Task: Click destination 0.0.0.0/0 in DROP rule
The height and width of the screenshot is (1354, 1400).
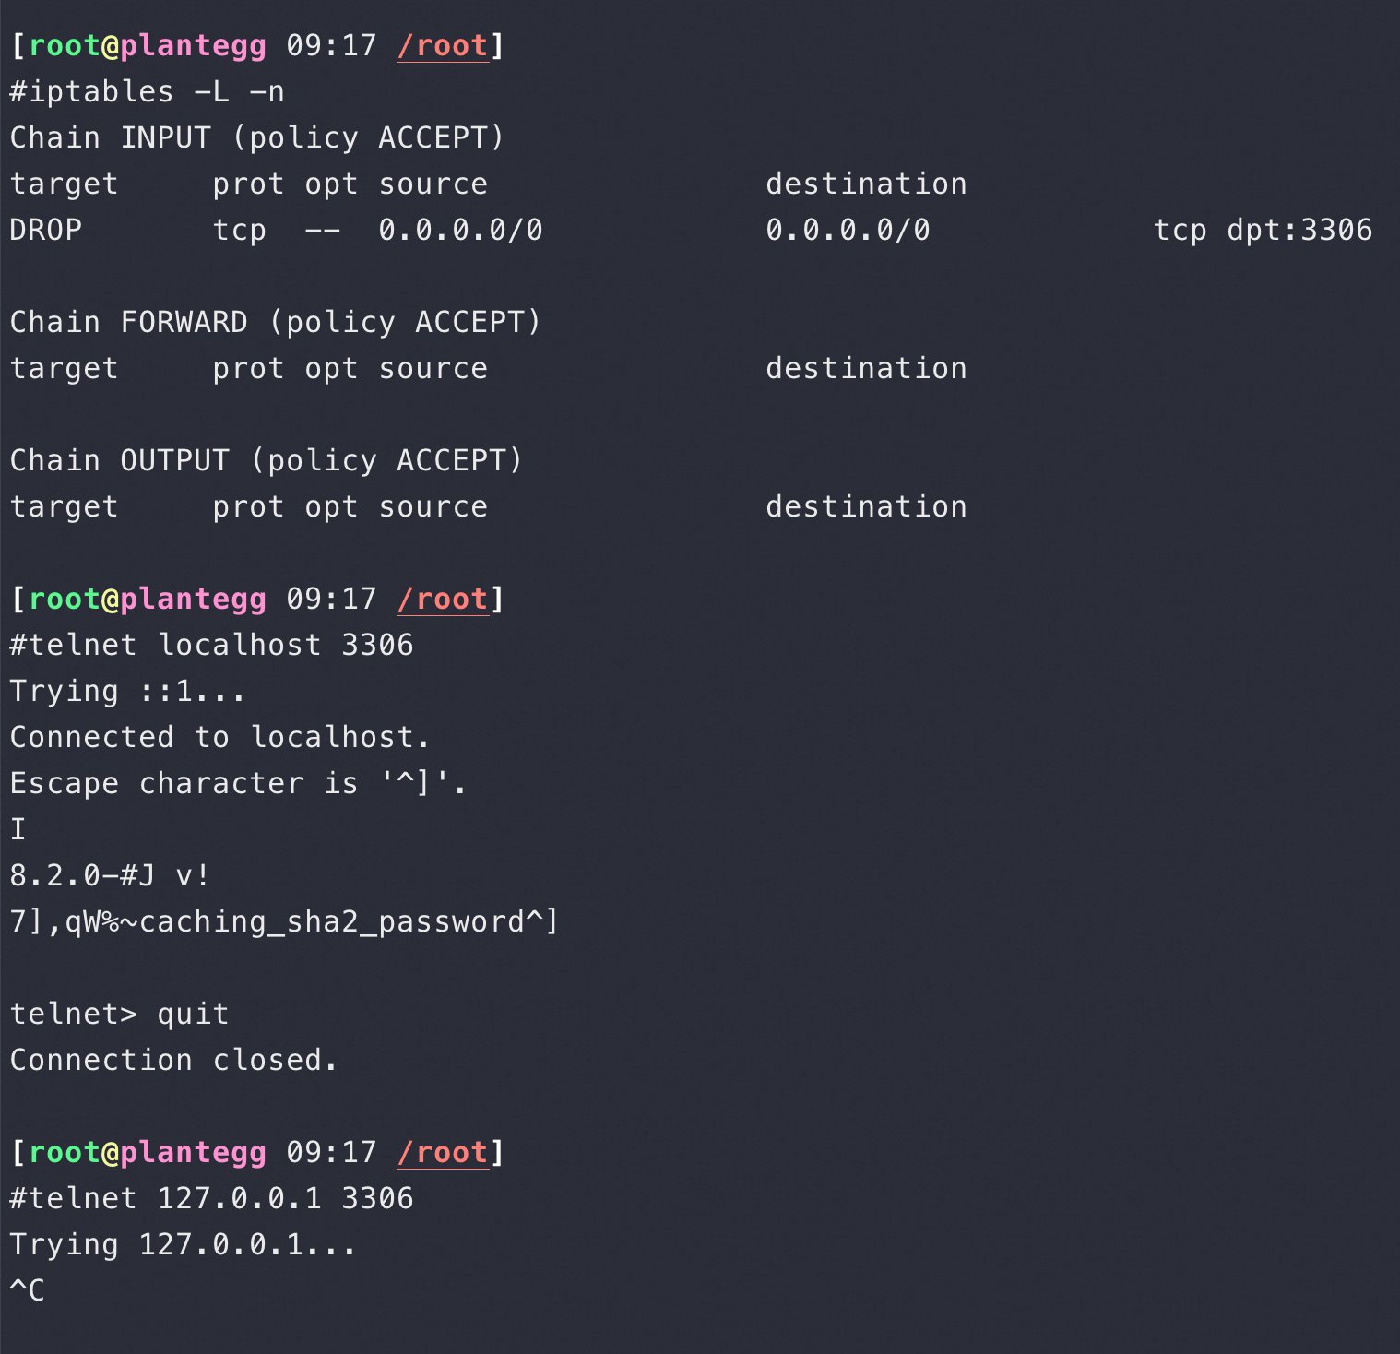Action: pyautogui.click(x=848, y=230)
